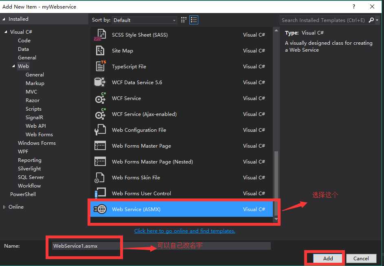Select the Site Map template name
This screenshot has width=384, height=266.
pyautogui.click(x=123, y=51)
